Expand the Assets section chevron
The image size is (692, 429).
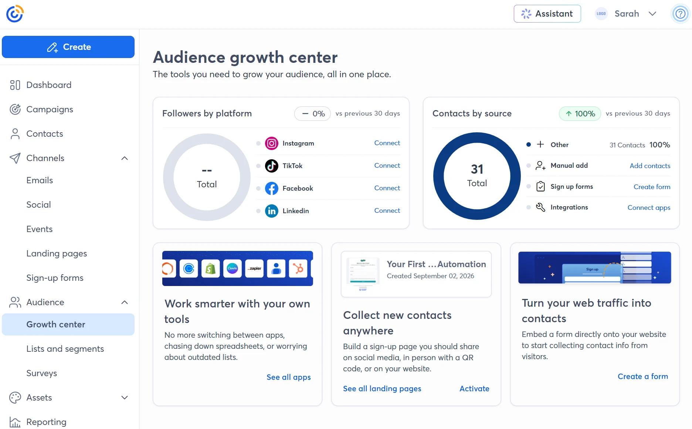coord(125,398)
